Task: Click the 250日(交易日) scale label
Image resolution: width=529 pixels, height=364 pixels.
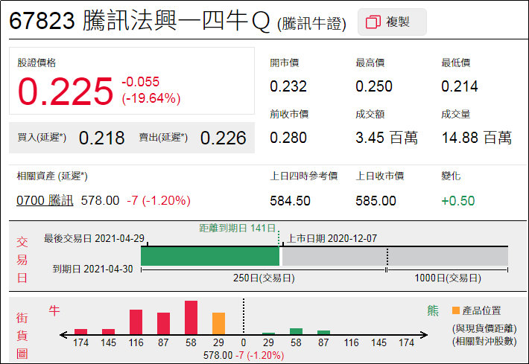Action: coord(264,278)
